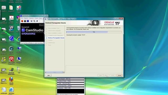Click CamStudio status bar record hint text

point(31,43)
